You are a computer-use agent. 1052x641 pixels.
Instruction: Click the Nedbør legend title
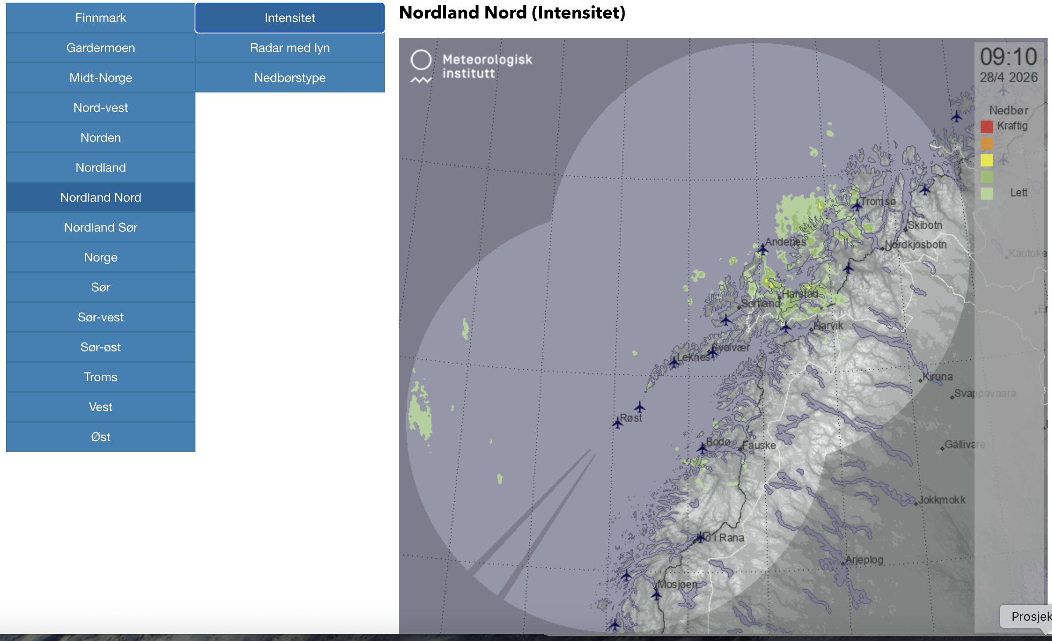point(1009,110)
